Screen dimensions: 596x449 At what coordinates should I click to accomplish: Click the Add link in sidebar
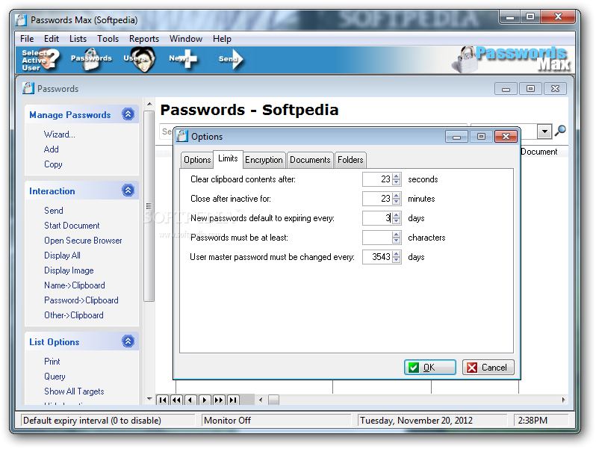click(52, 149)
